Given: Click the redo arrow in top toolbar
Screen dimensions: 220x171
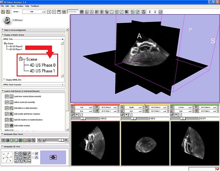Looking at the screenshot, I should click(x=137, y=12).
